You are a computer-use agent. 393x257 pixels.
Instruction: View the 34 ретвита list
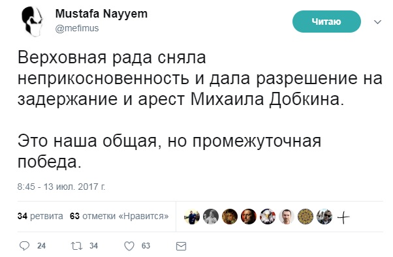click(x=40, y=216)
